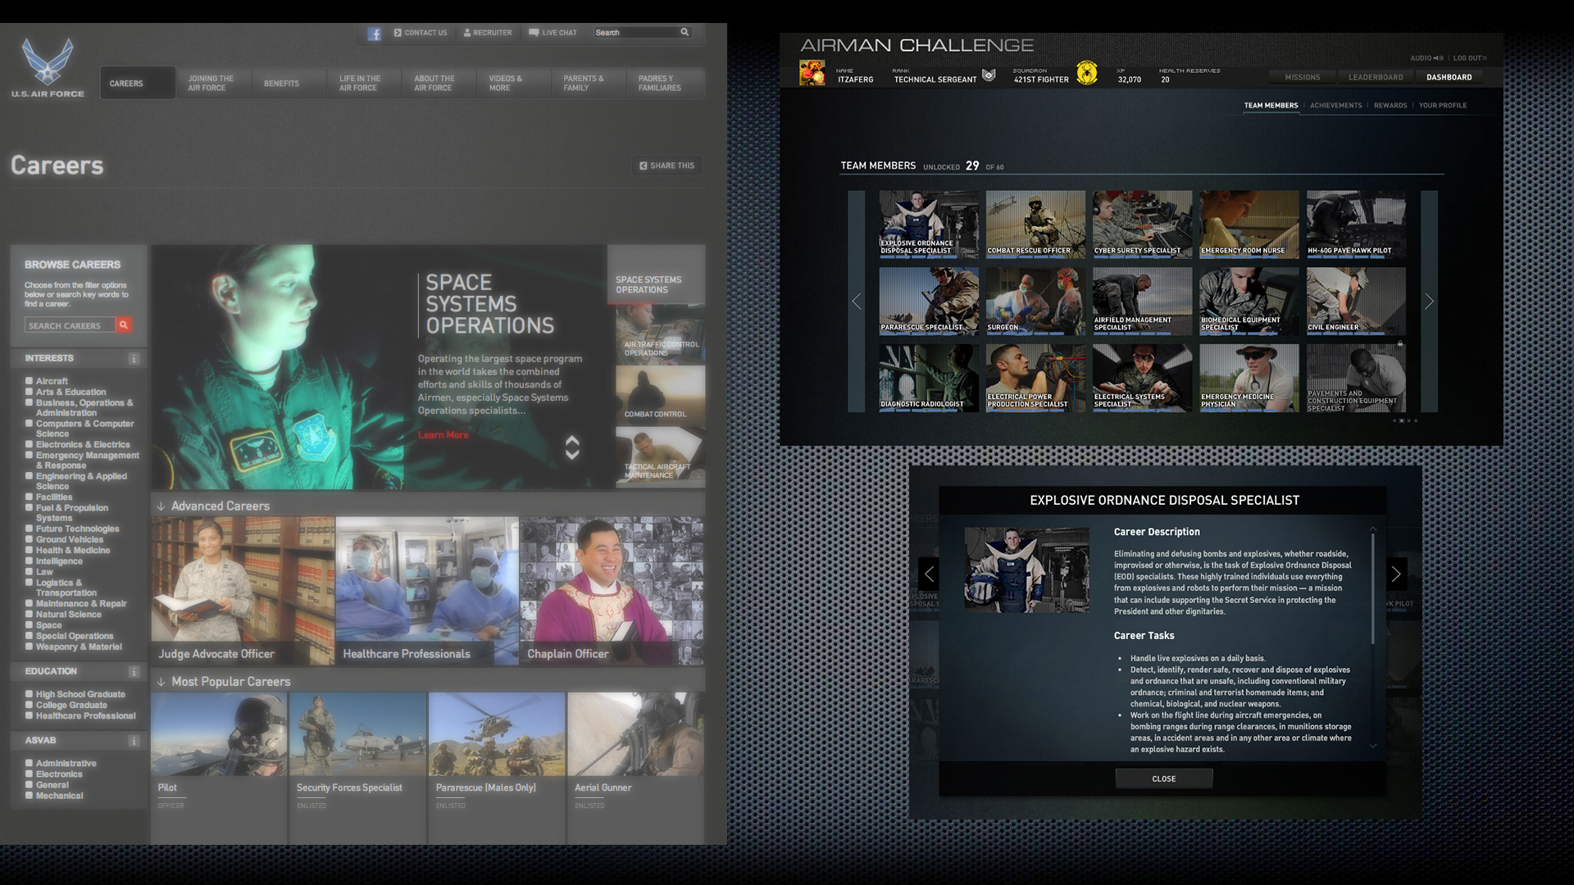Click the Learn More link
Screen dimensions: 1574x885
click(443, 435)
